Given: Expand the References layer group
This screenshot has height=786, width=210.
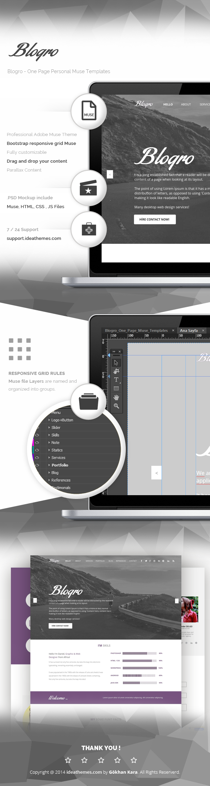Looking at the screenshot, I should [49, 480].
